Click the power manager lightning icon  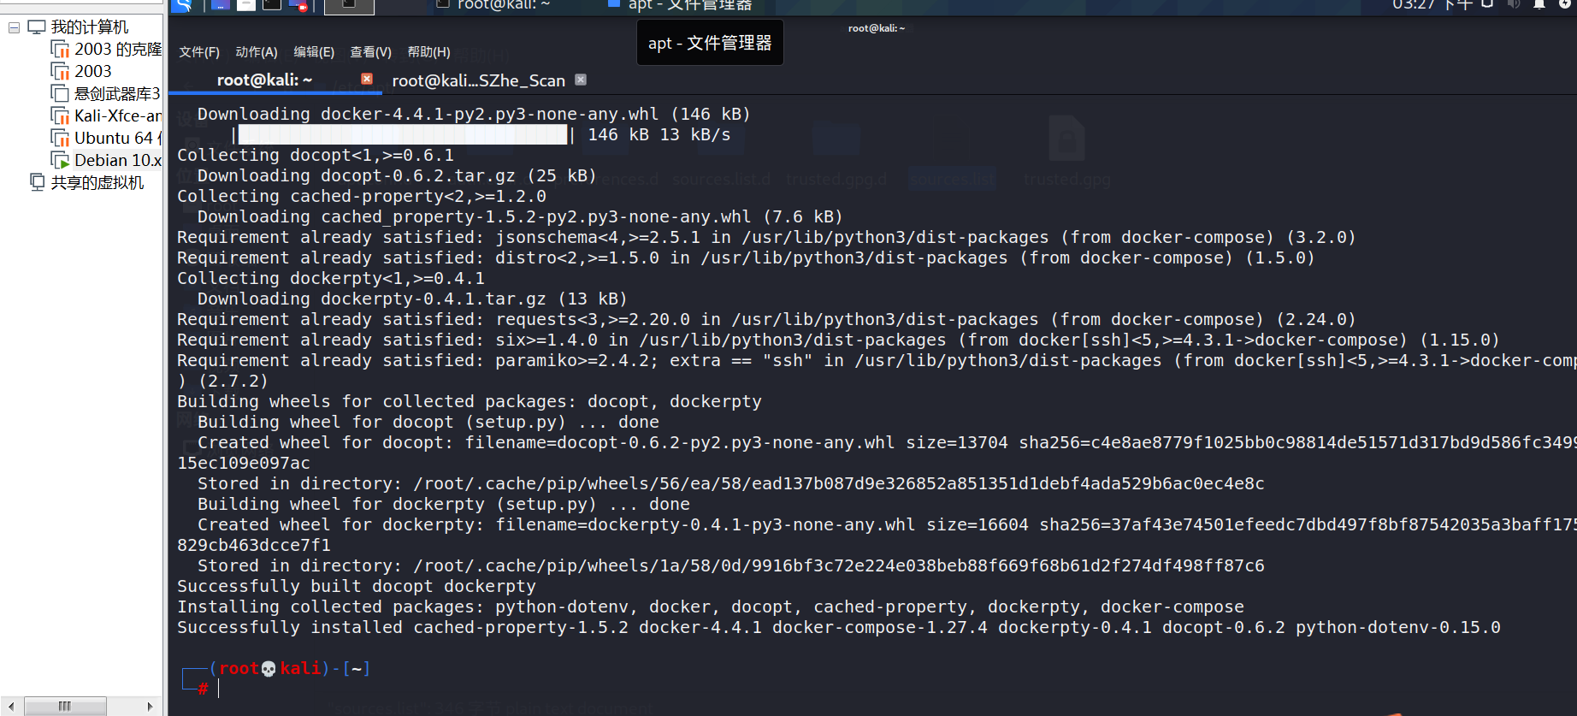1565,4
